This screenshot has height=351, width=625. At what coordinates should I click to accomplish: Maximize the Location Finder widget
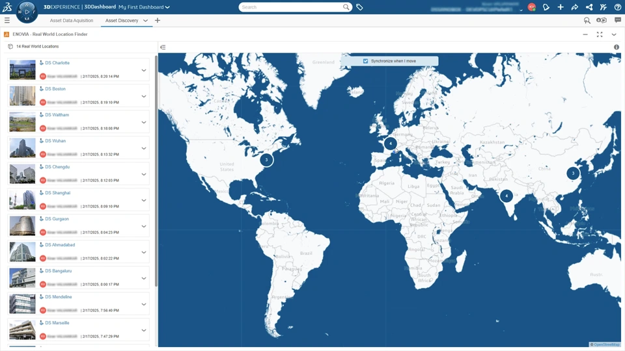click(600, 34)
